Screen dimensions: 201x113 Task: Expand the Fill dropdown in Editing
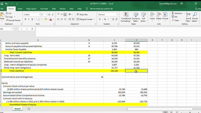(x=178, y=17)
